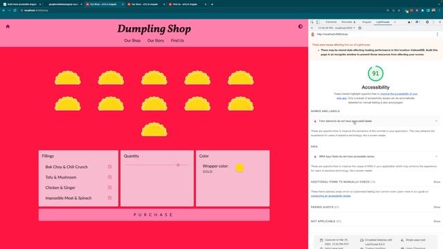This screenshot has height=249, width=443.
Task: Toggle the device toolbar icon in DevTools
Action: (x=318, y=21)
